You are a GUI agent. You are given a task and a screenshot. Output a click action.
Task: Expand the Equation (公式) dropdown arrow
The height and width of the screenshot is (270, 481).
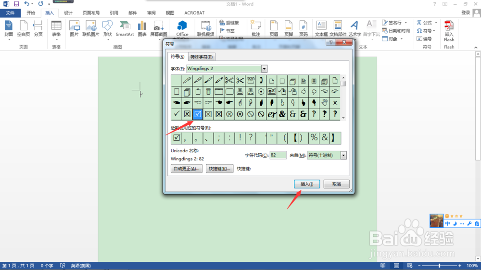(x=436, y=23)
